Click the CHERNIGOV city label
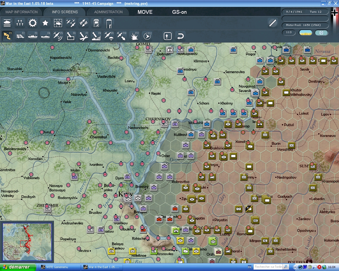Viewport: 339px width, 271px height. pos(158,119)
